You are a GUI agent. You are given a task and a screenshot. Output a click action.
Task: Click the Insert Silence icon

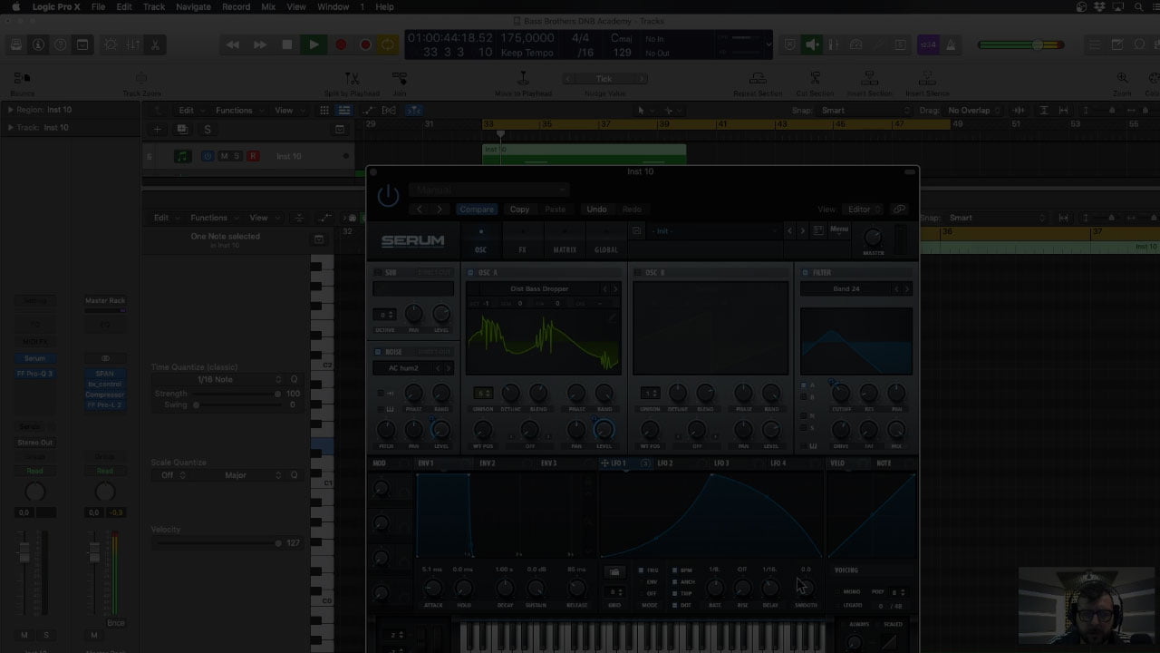tap(927, 79)
